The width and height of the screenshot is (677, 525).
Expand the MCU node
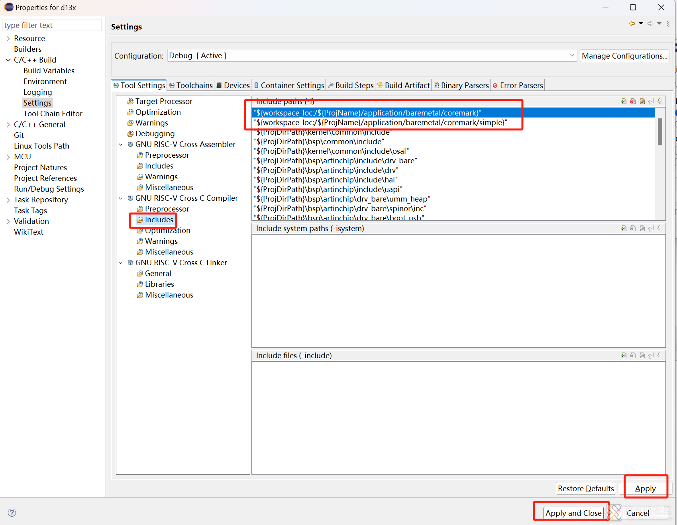coord(8,157)
